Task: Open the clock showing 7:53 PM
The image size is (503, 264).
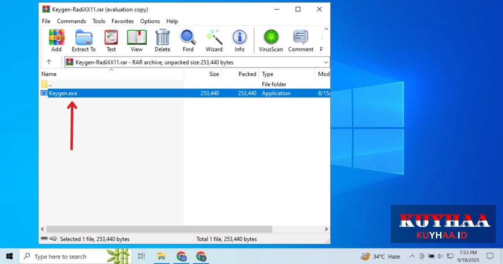Action: [x=468, y=256]
